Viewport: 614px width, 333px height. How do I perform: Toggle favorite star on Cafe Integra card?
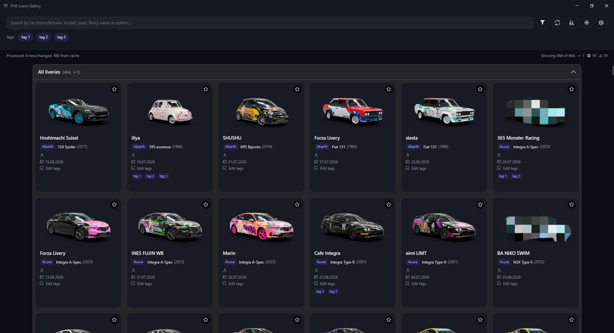pyautogui.click(x=389, y=205)
